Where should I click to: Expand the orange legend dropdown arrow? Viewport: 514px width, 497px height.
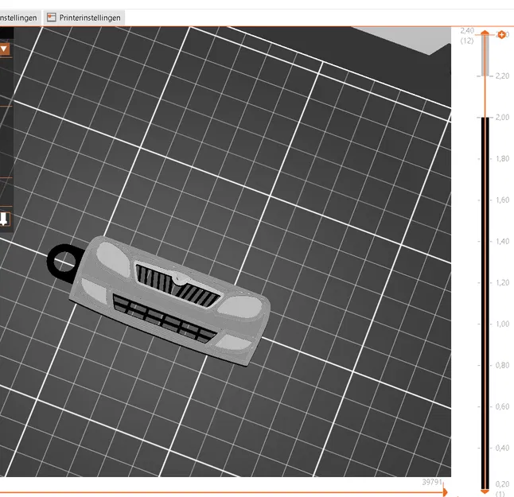[4, 49]
